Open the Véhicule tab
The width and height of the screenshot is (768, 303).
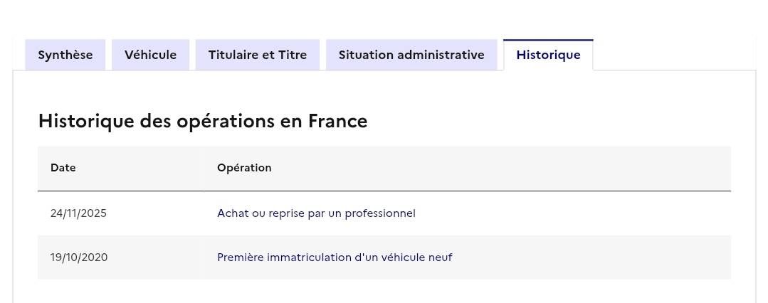[x=150, y=55]
